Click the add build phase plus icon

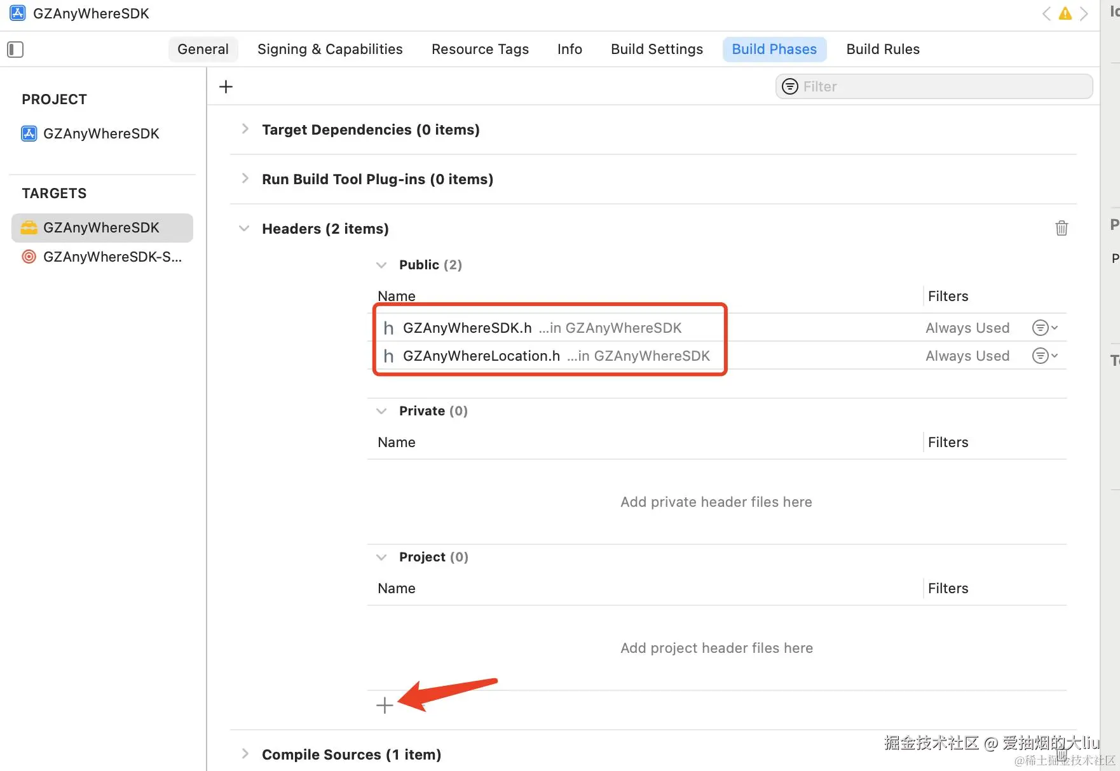click(x=226, y=86)
